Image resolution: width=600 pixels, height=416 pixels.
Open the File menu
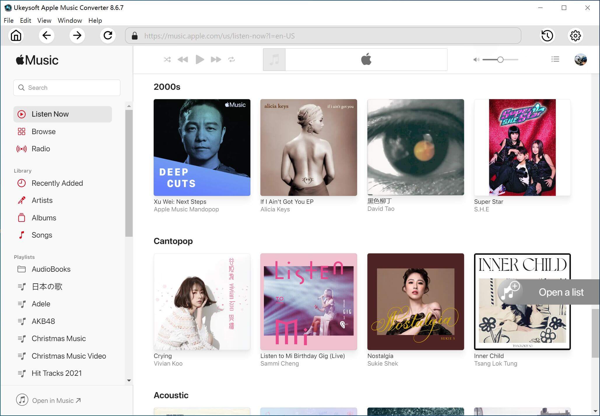[x=8, y=20]
